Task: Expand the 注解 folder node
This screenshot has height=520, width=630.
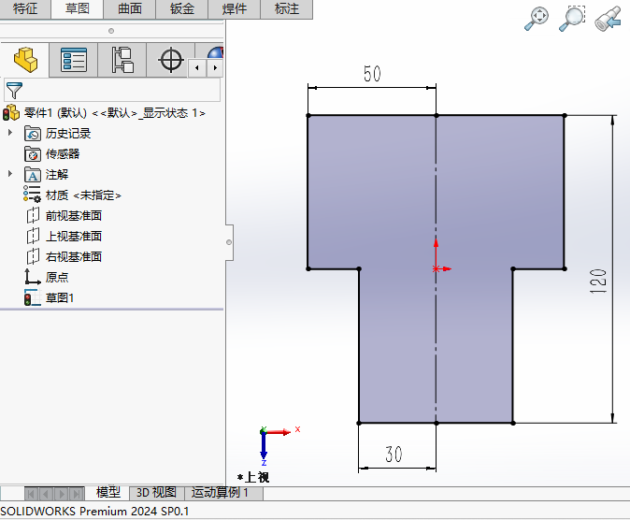Action: pos(10,173)
